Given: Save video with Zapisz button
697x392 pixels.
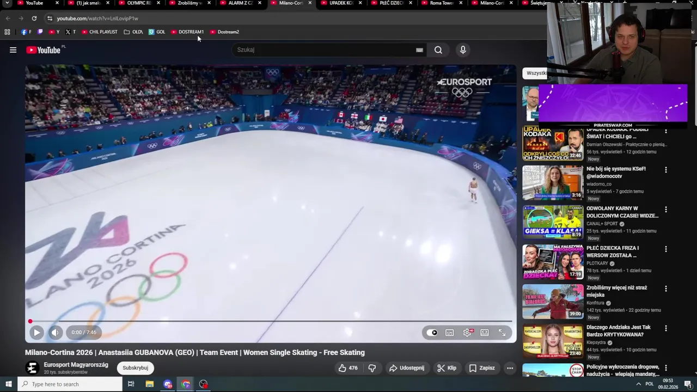Looking at the screenshot, I should pos(482,368).
